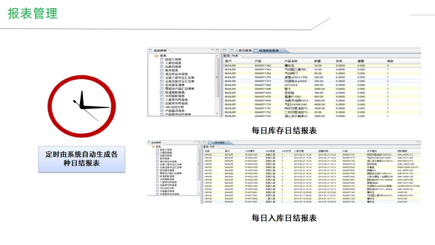Click tree scroll-up arrow in 每日库存日结报表 screenshot
This screenshot has height=245, width=435.
click(x=217, y=56)
